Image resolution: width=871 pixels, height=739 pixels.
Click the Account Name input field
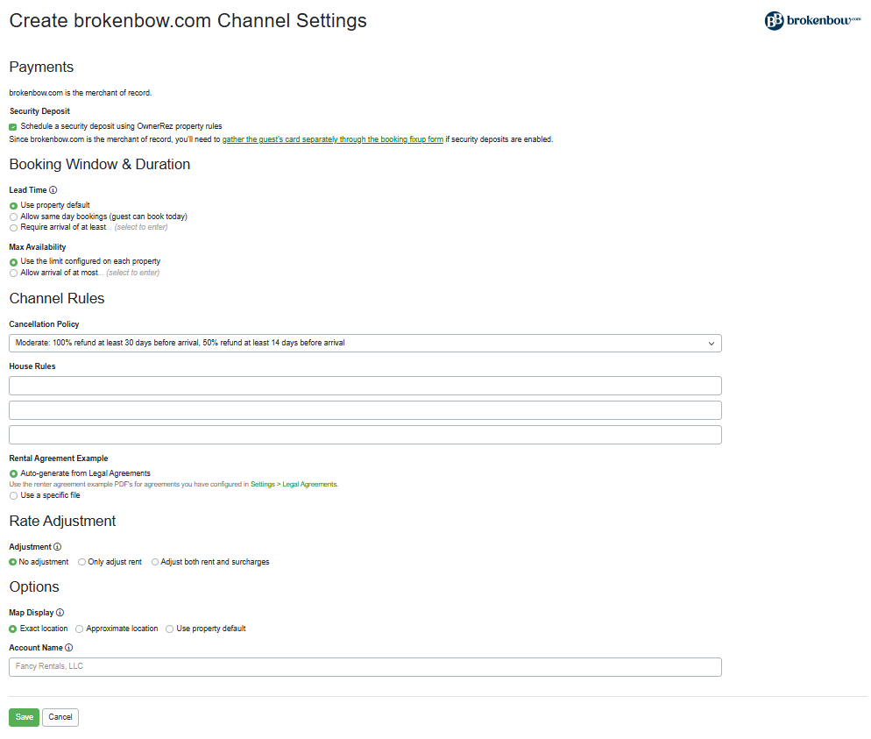[365, 667]
